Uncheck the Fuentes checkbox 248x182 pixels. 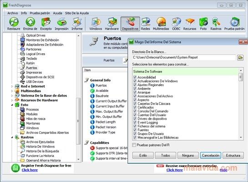pyautogui.click(x=135, y=130)
